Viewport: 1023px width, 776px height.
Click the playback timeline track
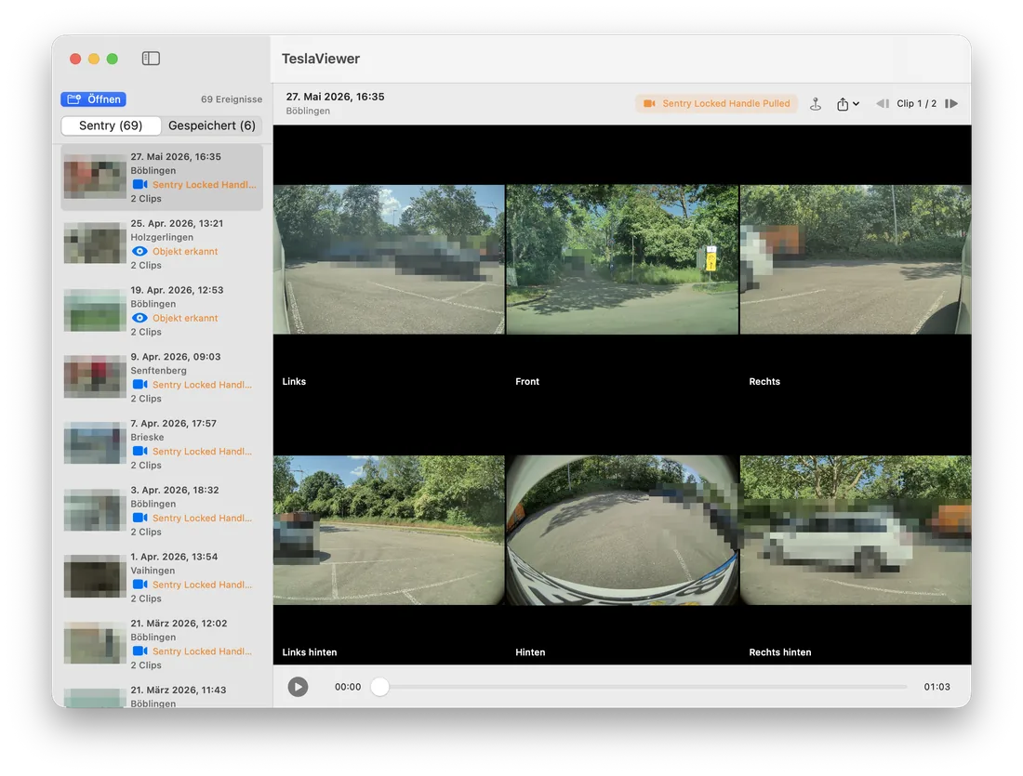644,687
